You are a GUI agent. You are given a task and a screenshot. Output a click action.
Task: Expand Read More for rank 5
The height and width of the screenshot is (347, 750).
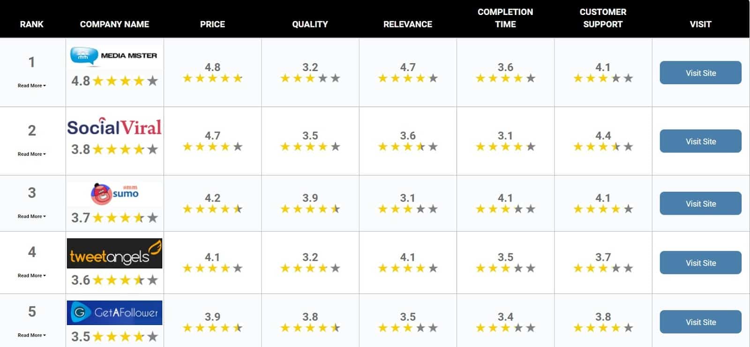(x=31, y=335)
